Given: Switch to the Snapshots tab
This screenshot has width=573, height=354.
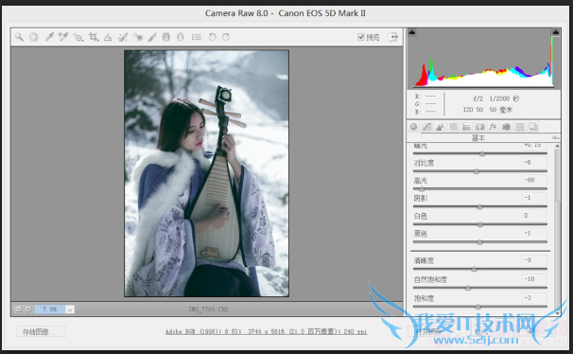Looking at the screenshot, I should coord(532,127).
